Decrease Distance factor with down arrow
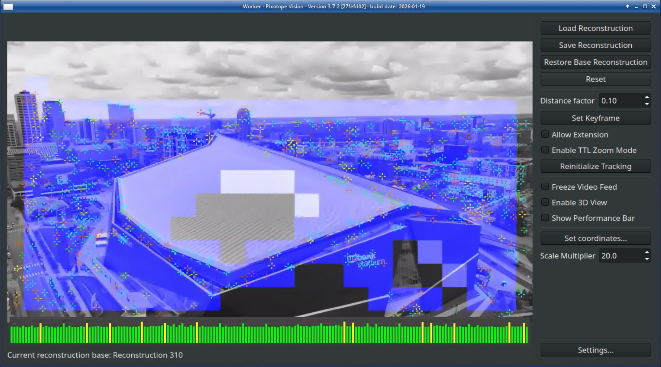This screenshot has width=661, height=367. (x=647, y=104)
